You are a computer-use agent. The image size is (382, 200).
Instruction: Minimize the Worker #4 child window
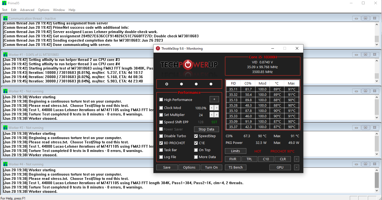[357, 164]
